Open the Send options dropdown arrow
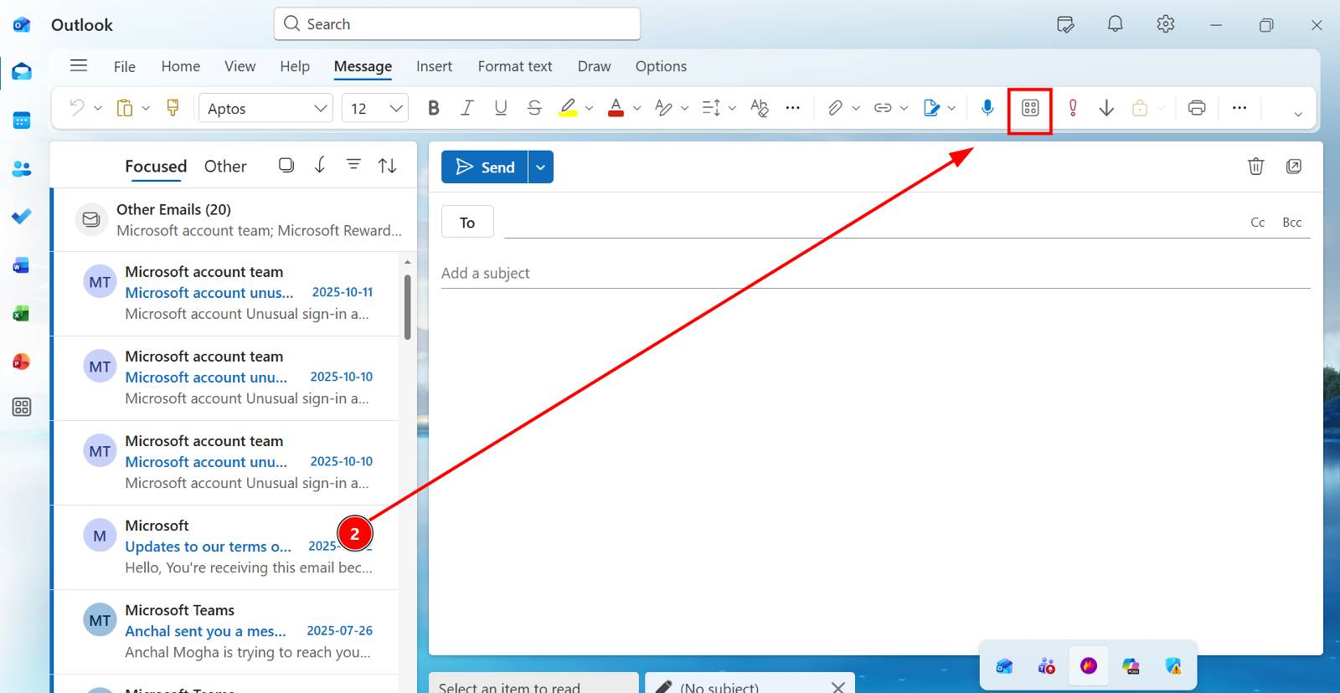The width and height of the screenshot is (1340, 693). [x=541, y=167]
